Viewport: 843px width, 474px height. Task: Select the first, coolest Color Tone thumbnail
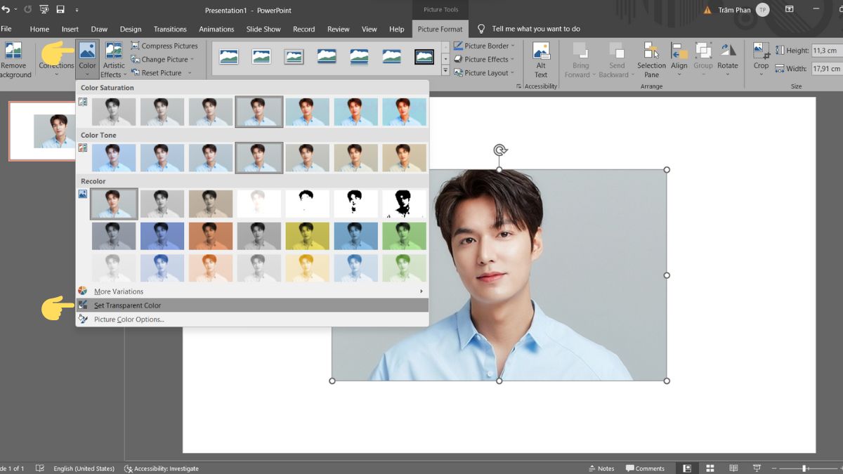click(113, 158)
